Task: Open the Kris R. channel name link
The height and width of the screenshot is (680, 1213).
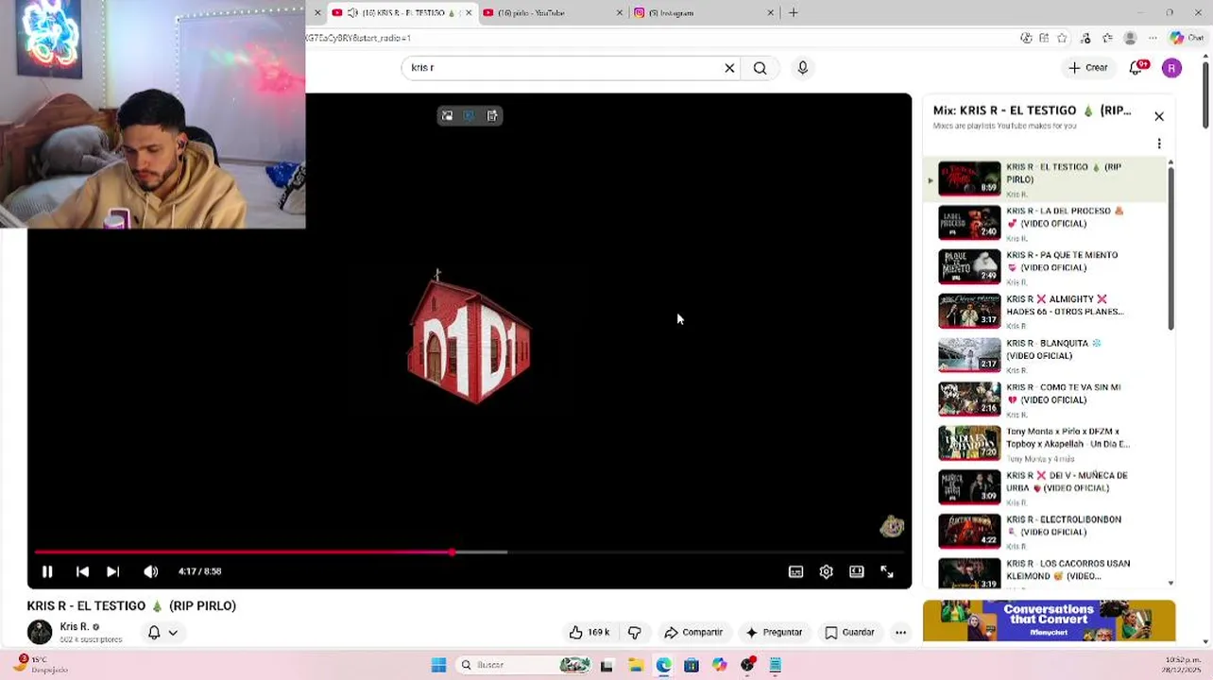Action: [75, 626]
